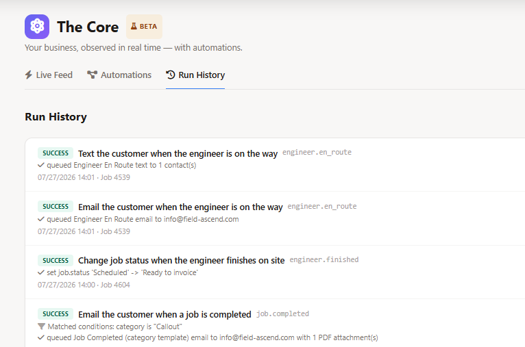Open the Live Feed tab
The height and width of the screenshot is (347, 525).
click(x=49, y=75)
